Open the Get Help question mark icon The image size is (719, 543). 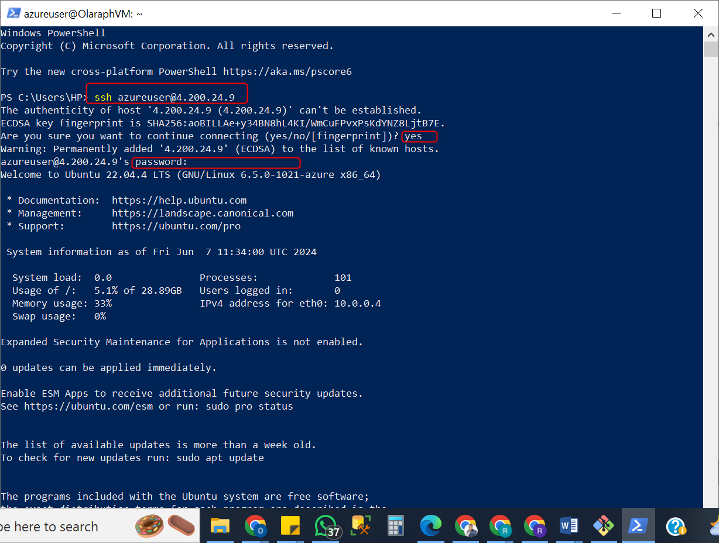675,526
